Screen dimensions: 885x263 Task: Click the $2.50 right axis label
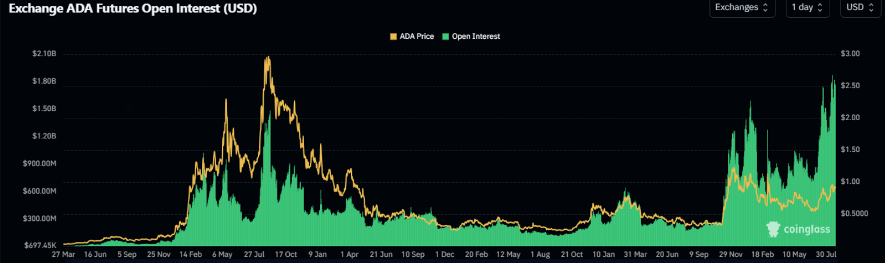pos(850,85)
